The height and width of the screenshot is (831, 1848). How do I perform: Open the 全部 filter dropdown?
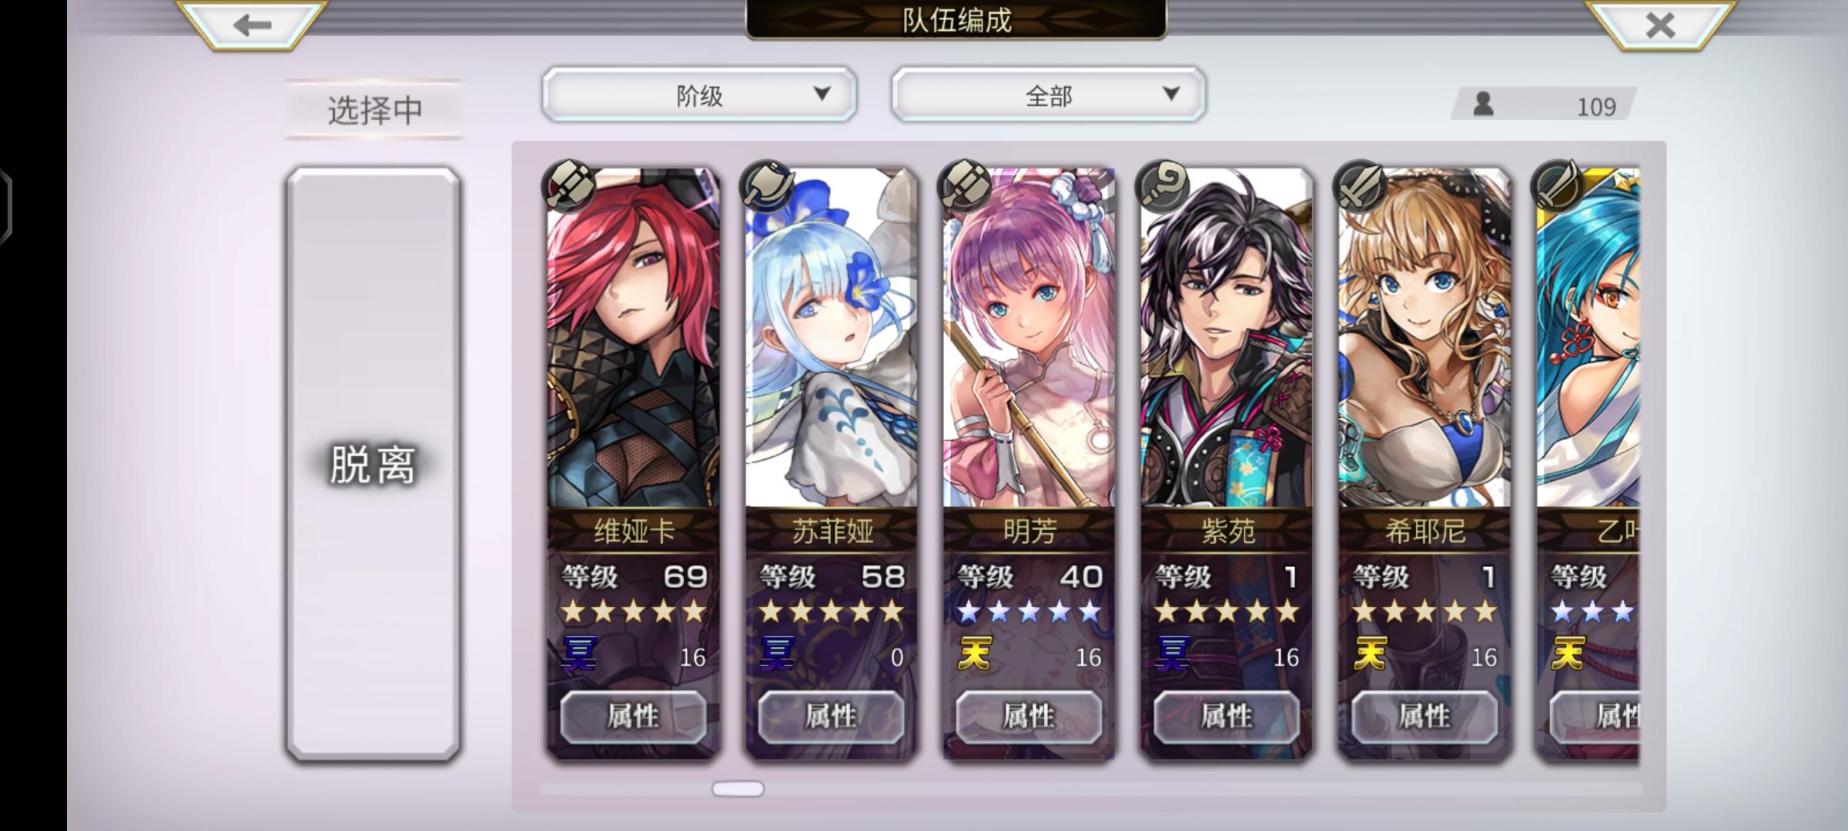coord(1048,95)
